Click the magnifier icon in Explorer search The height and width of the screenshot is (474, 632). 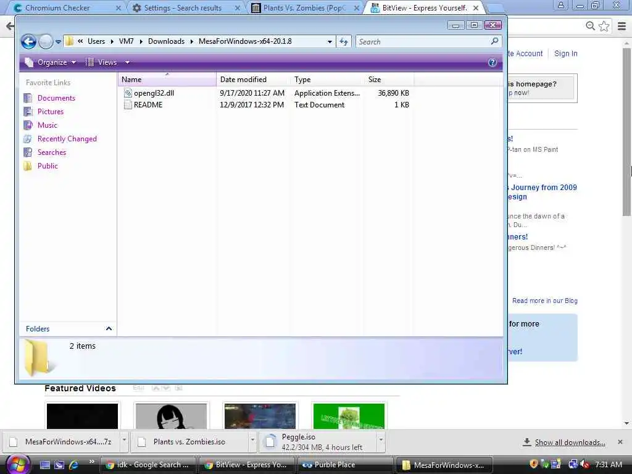494,41
